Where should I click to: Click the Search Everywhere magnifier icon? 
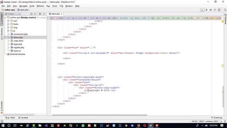[225, 10]
